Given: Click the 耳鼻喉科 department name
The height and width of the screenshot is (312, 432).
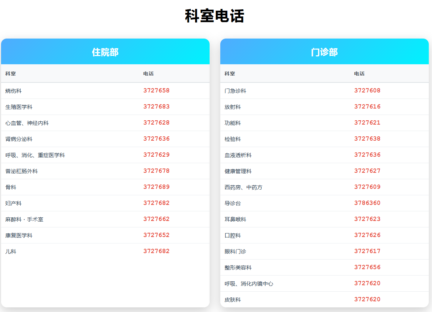Looking at the screenshot, I should click(235, 220).
